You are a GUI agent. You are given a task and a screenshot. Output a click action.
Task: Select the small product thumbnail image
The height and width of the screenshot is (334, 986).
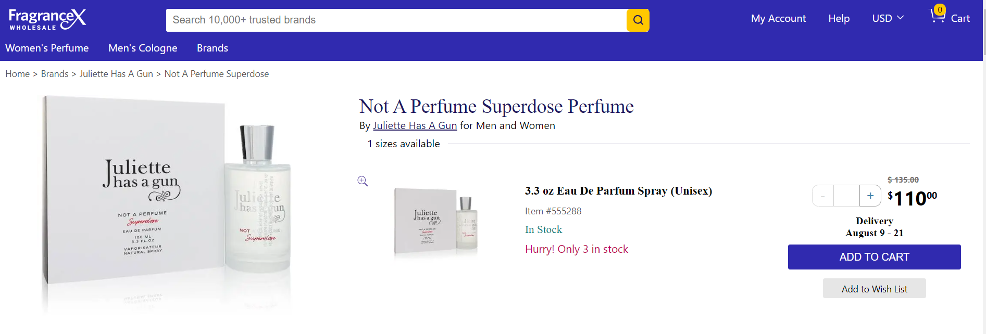coord(436,221)
